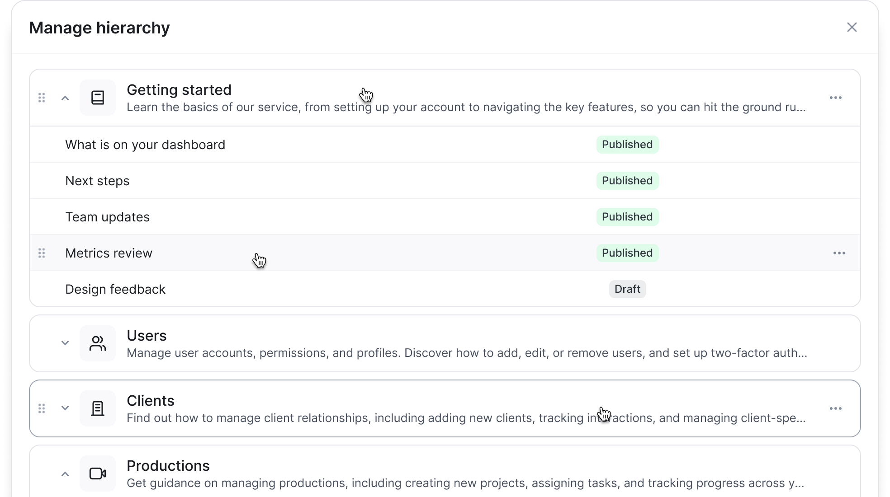Image resolution: width=890 pixels, height=497 pixels.
Task: Collapse the Getting started section
Action: [65, 98]
